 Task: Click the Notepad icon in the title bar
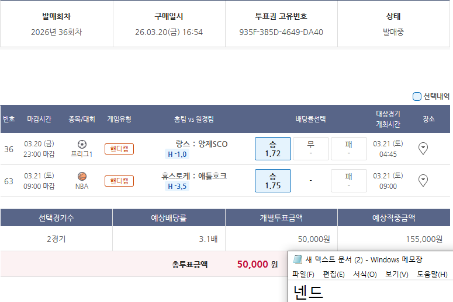tap(298, 259)
